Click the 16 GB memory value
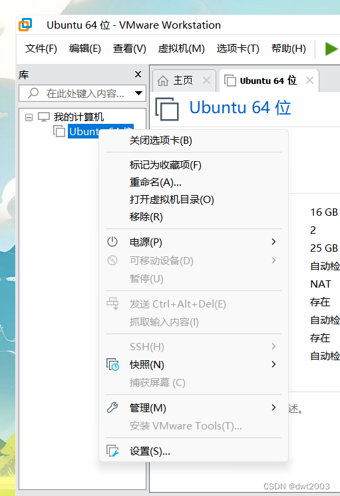The width and height of the screenshot is (340, 496). coord(324,212)
